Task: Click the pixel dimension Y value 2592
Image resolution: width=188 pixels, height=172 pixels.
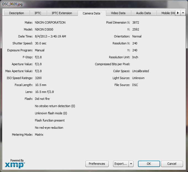Action: click(x=136, y=29)
